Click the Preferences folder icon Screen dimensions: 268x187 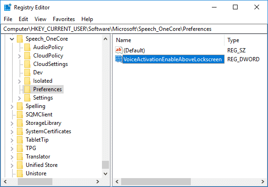tap(27, 89)
